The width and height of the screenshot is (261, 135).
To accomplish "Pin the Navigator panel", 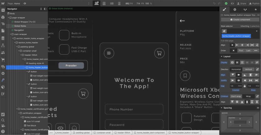I will point(45,9).
